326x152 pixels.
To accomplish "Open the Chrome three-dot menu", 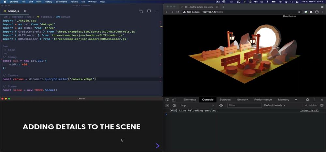I will click(322, 12).
